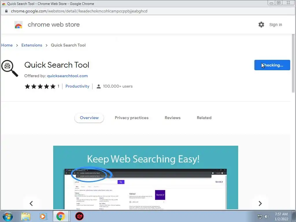Open the Productivity category link
The height and width of the screenshot is (222, 296).
point(77,86)
